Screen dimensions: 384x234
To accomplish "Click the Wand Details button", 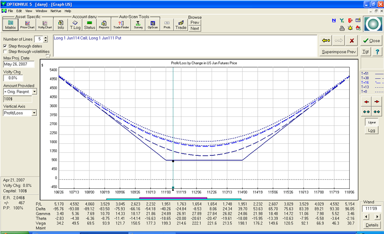I will pyautogui.click(x=372, y=225).
